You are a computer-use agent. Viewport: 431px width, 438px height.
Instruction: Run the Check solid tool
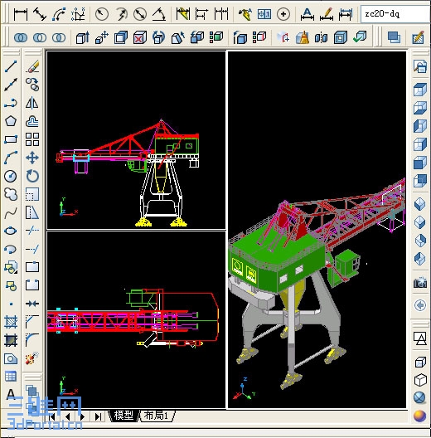(359, 37)
